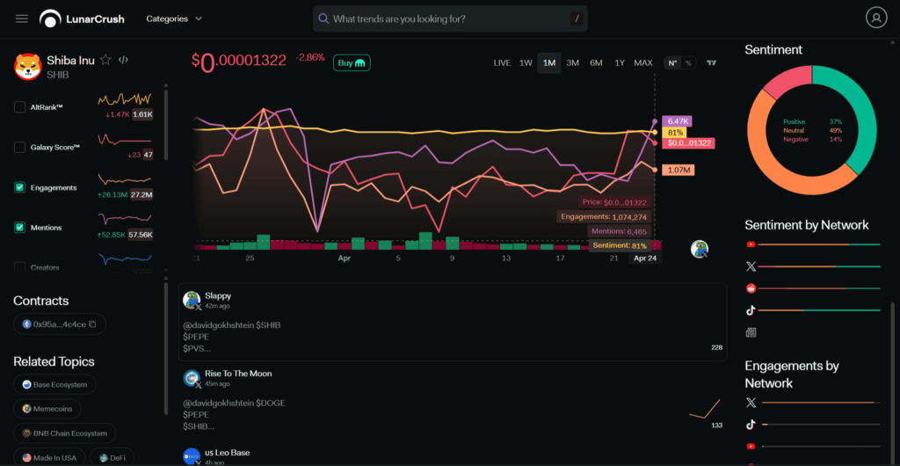Select the 3M time range
The image size is (900, 466).
coord(572,63)
